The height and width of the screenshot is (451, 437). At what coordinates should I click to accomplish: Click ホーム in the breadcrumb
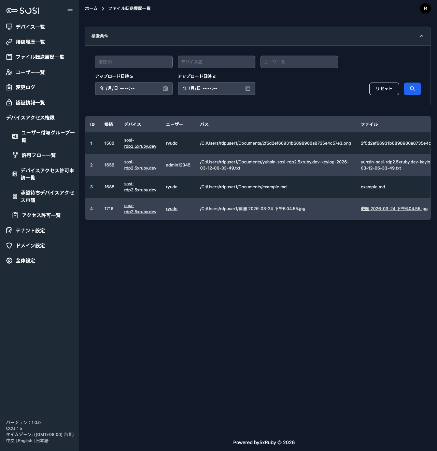pyautogui.click(x=91, y=9)
